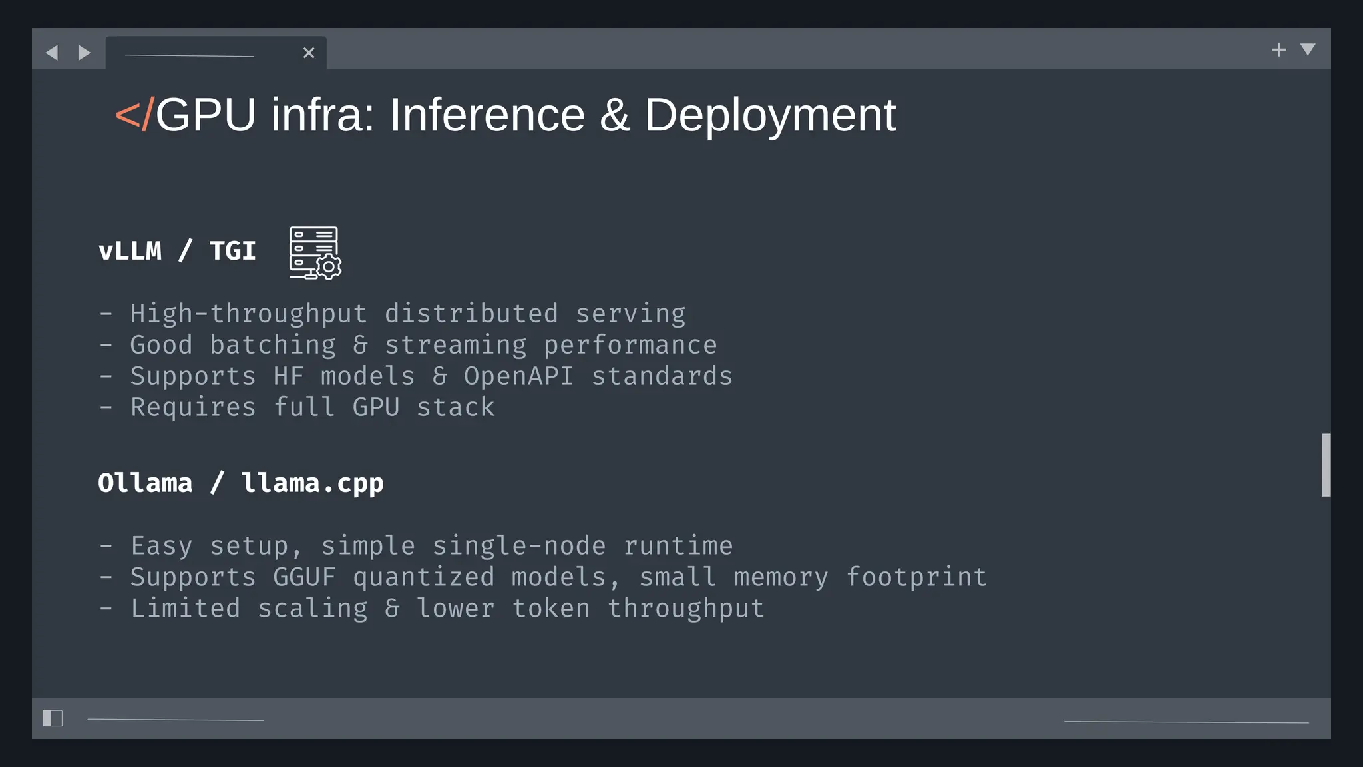Viewport: 1363px width, 767px height.
Task: Open the tab list dropdown triangle
Action: coord(1308,49)
